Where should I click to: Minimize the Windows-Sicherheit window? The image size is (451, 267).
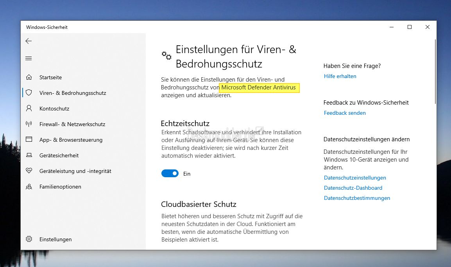[x=392, y=27]
